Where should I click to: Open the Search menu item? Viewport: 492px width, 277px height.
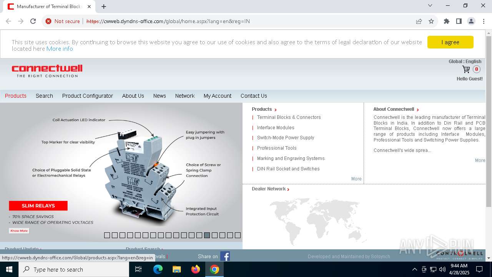pyautogui.click(x=44, y=96)
